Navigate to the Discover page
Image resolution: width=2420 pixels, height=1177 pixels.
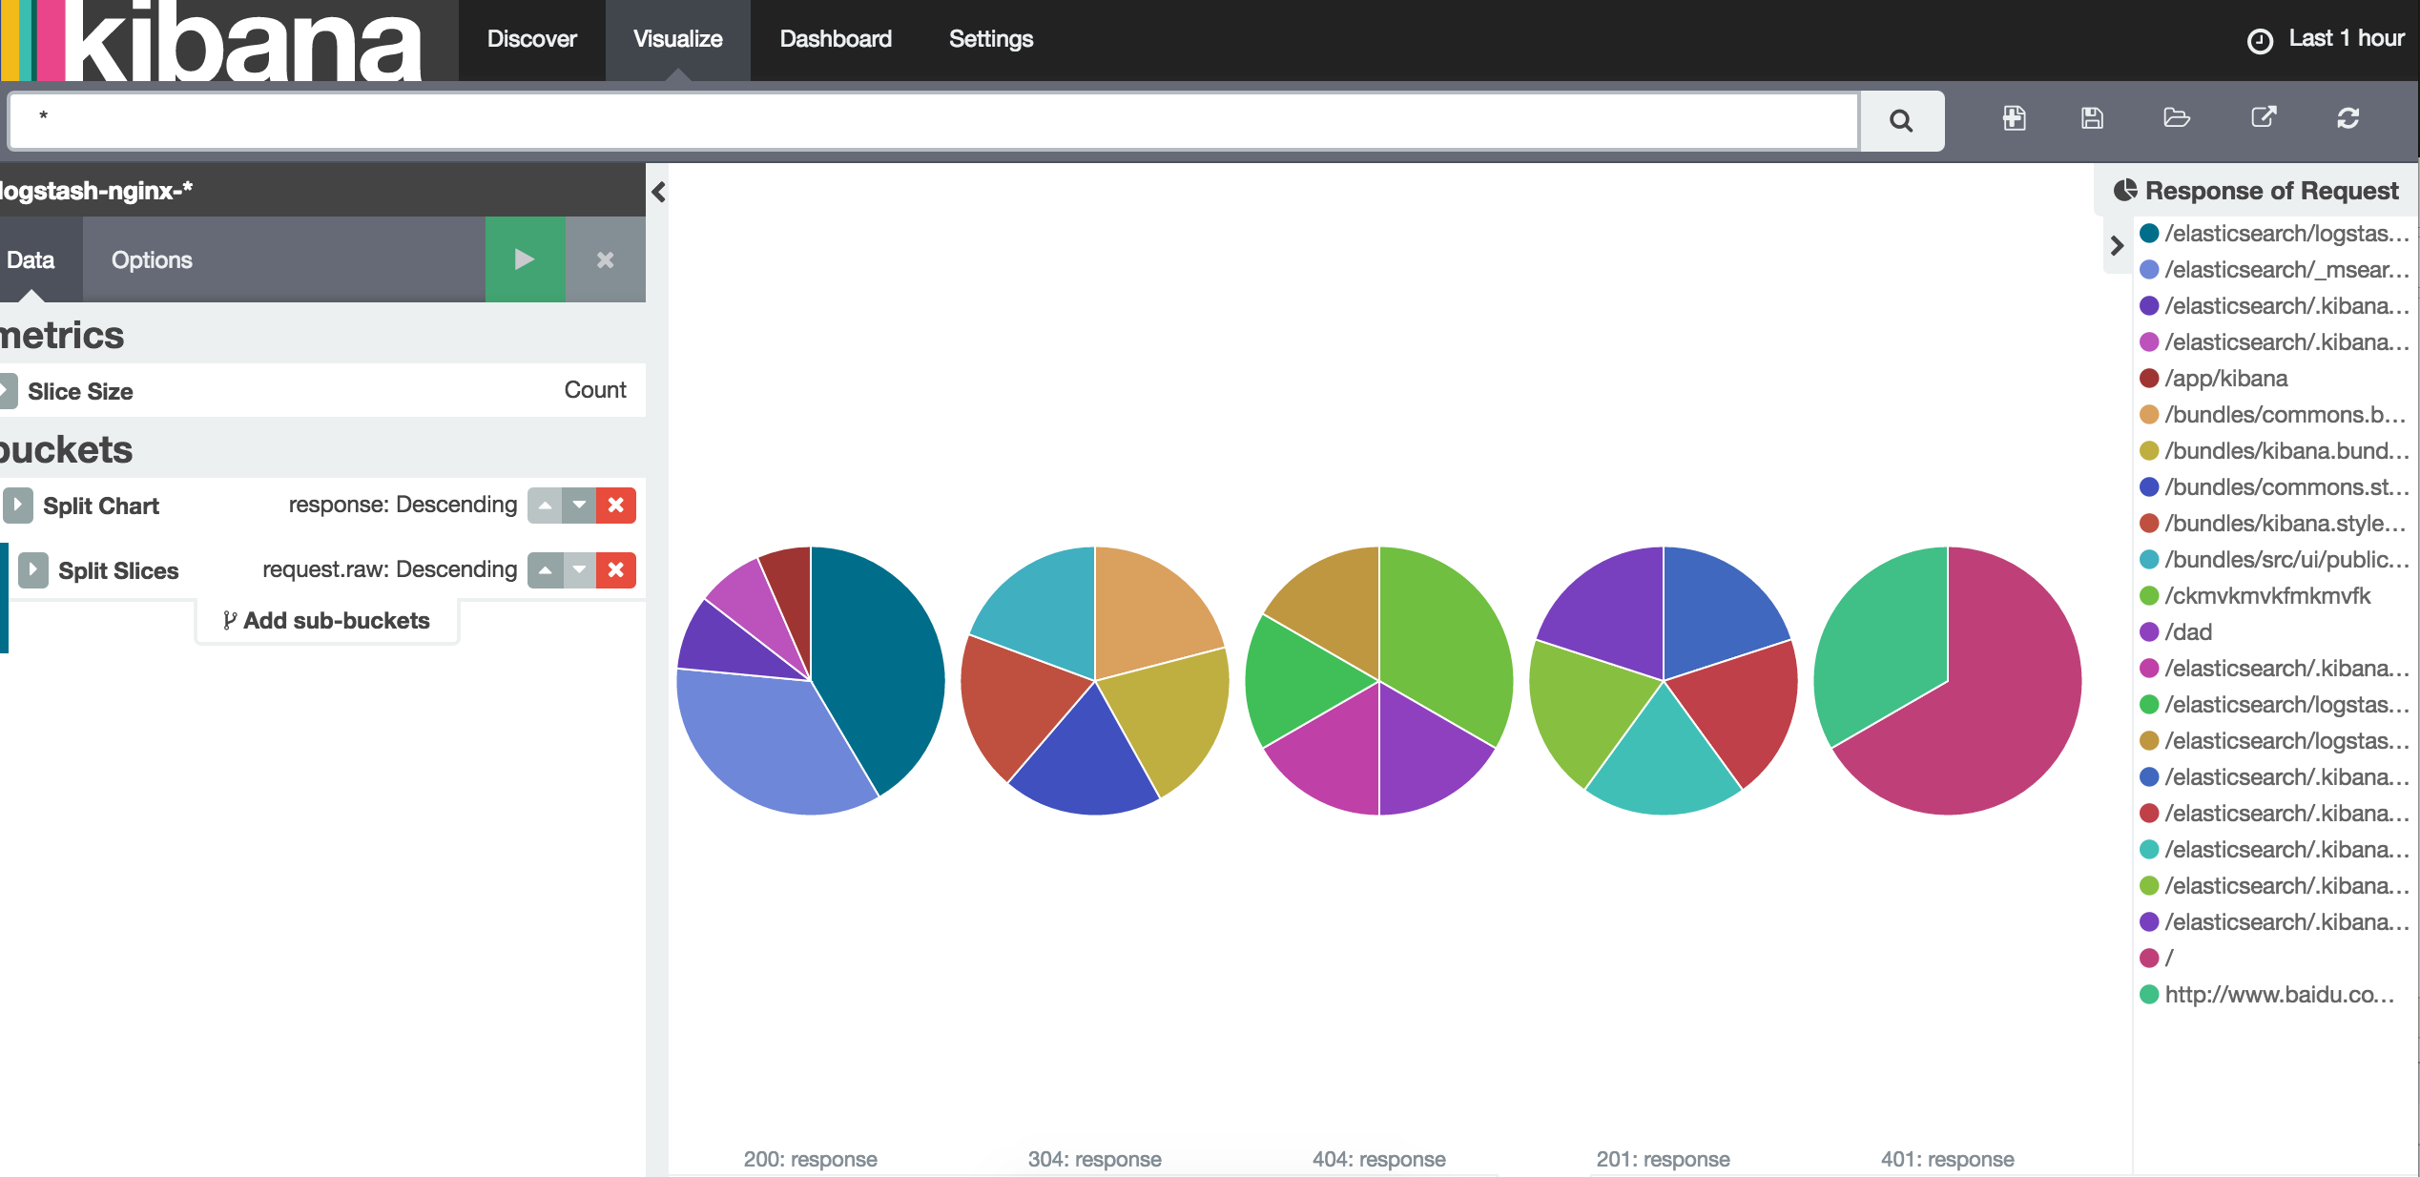pyautogui.click(x=531, y=39)
